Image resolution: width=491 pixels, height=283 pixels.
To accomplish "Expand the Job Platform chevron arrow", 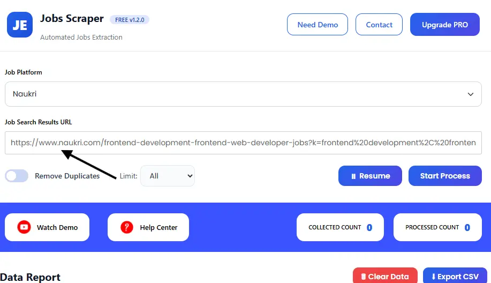I will pyautogui.click(x=470, y=94).
